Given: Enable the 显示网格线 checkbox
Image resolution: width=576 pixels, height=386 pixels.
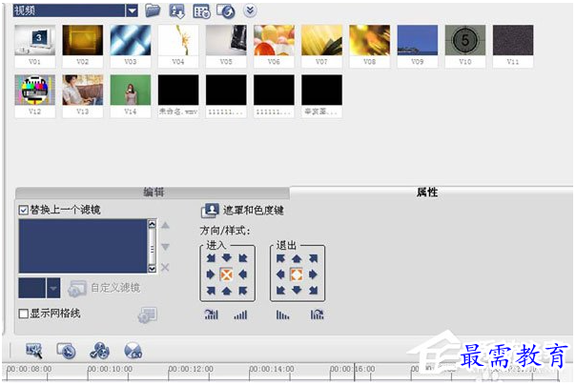Looking at the screenshot, I should click(x=23, y=314).
